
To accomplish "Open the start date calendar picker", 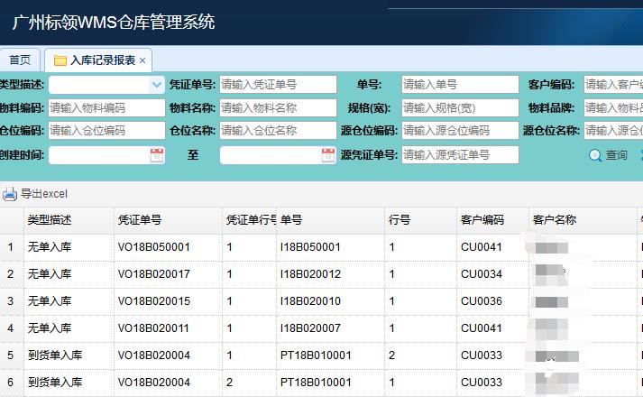I will [157, 155].
